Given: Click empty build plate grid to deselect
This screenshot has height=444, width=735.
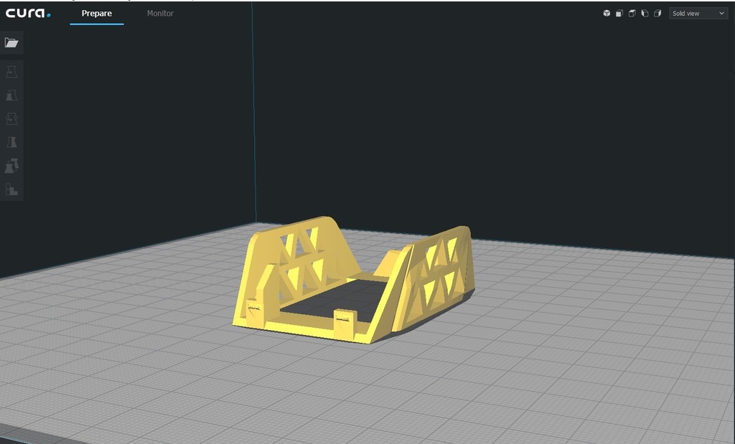Looking at the screenshot, I should [x=574, y=373].
